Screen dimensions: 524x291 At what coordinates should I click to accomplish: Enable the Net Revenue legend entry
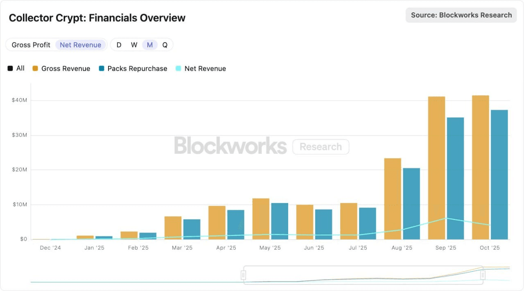coord(201,68)
